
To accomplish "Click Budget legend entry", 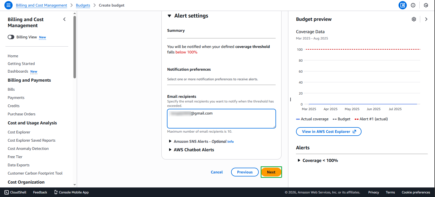I will click(x=342, y=119).
